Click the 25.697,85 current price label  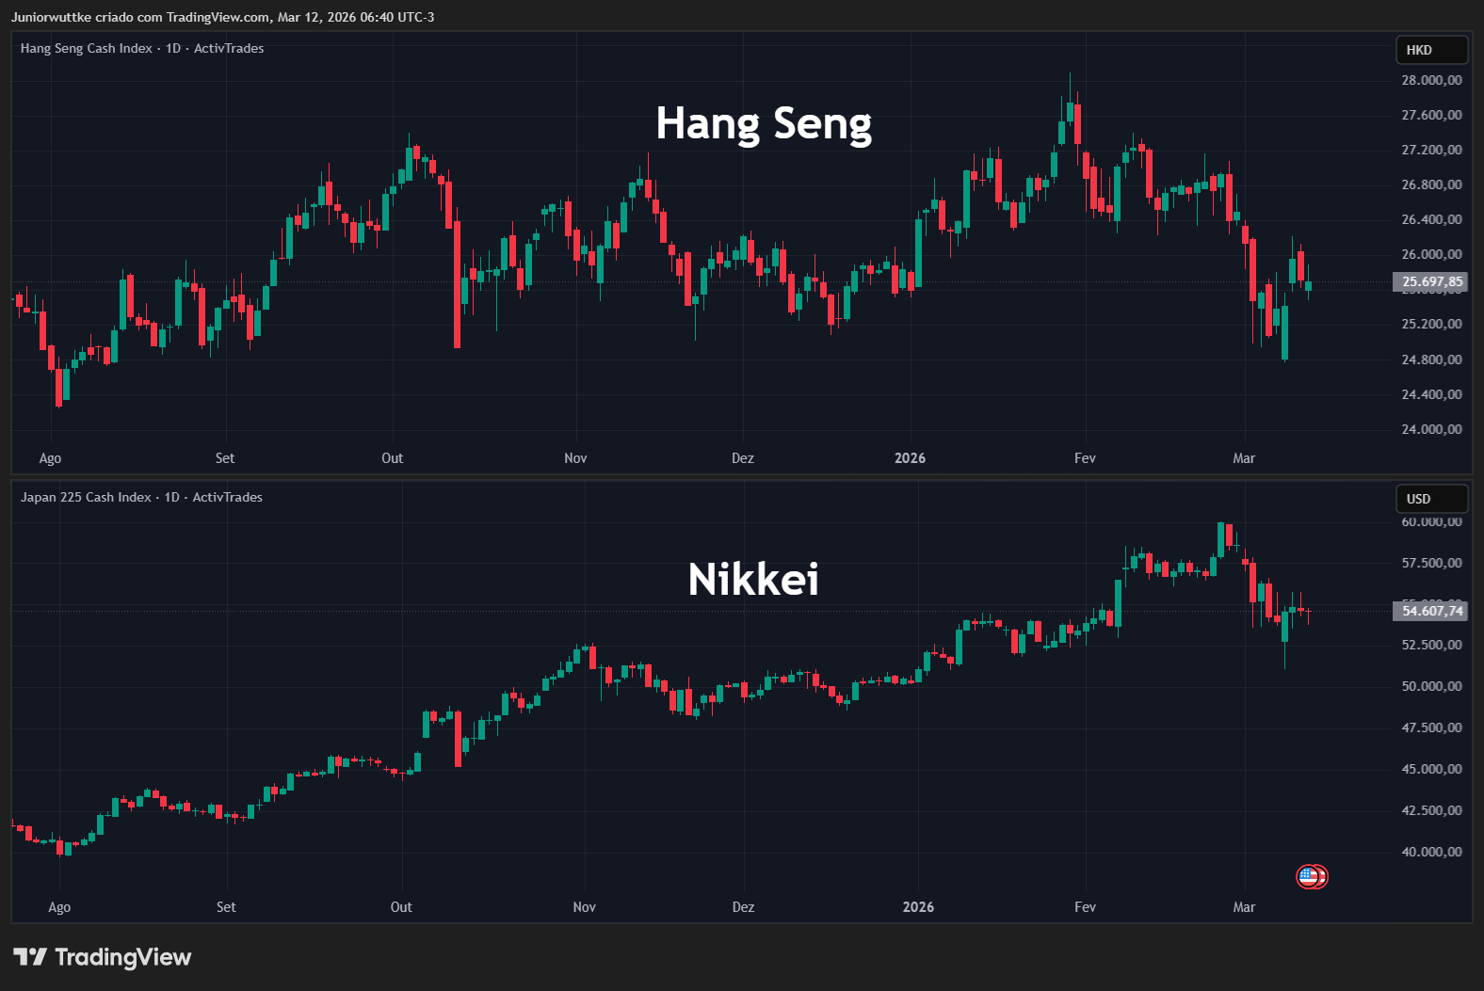tap(1430, 281)
